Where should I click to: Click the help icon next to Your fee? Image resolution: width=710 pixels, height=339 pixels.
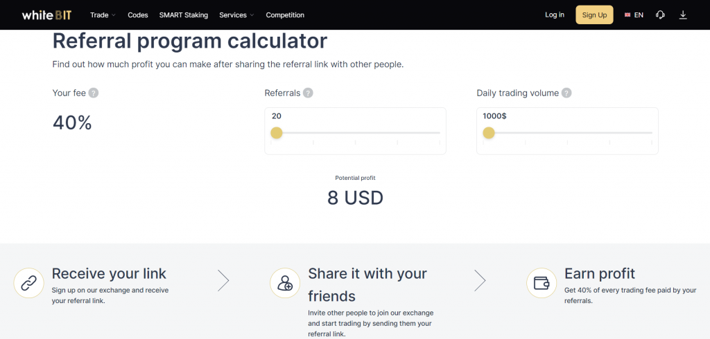[x=94, y=93]
